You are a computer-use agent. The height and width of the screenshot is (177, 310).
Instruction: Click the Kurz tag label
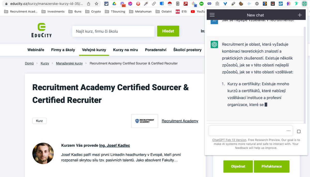pos(39,121)
